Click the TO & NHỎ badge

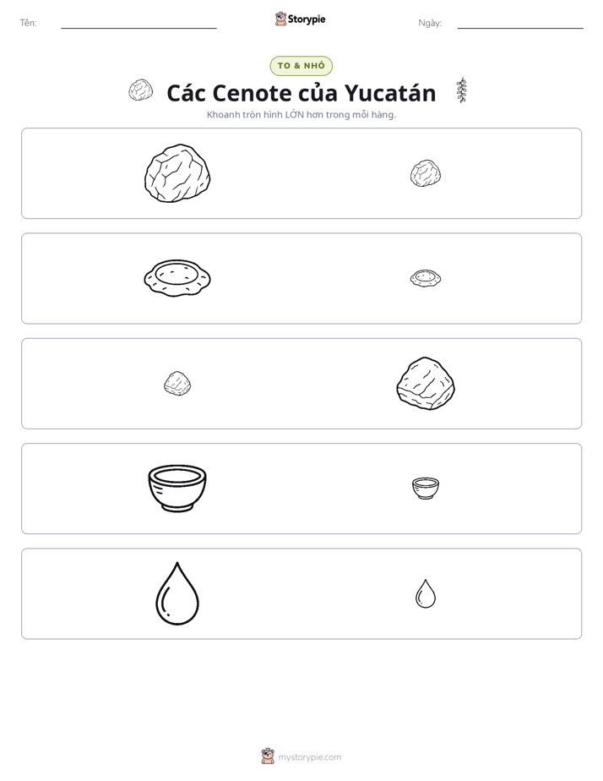[301, 66]
